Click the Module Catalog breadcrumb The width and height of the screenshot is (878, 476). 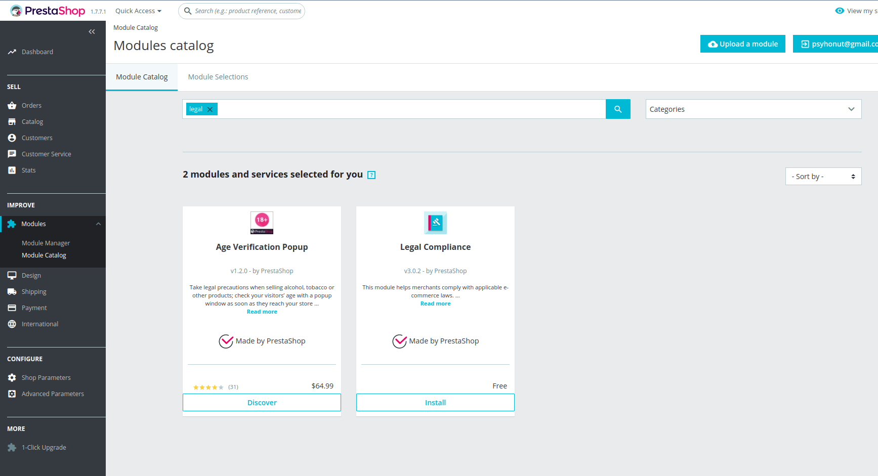[x=136, y=28]
